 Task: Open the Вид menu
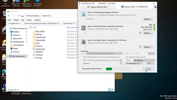pos(23,20)
